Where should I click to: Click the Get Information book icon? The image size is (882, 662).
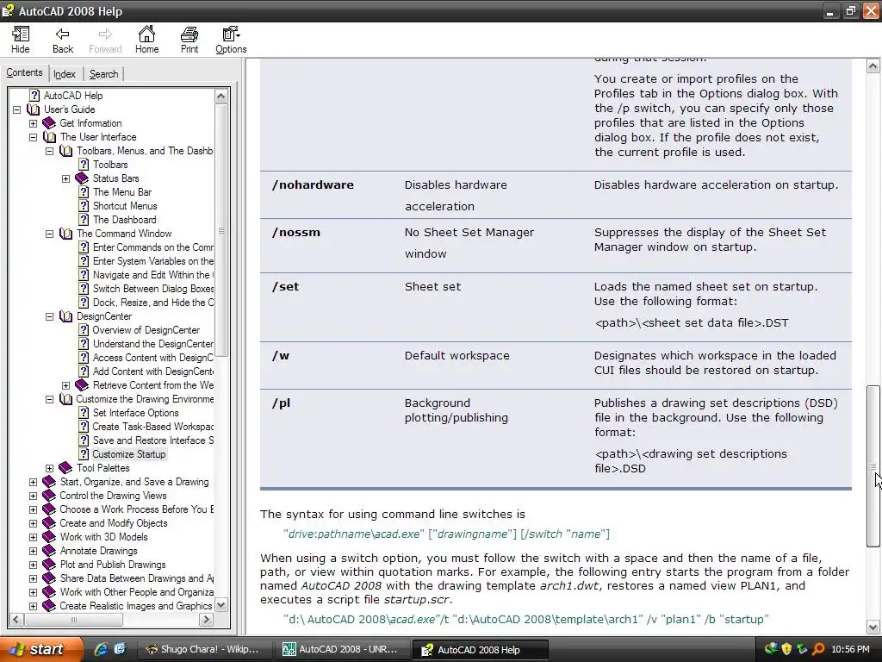(49, 122)
